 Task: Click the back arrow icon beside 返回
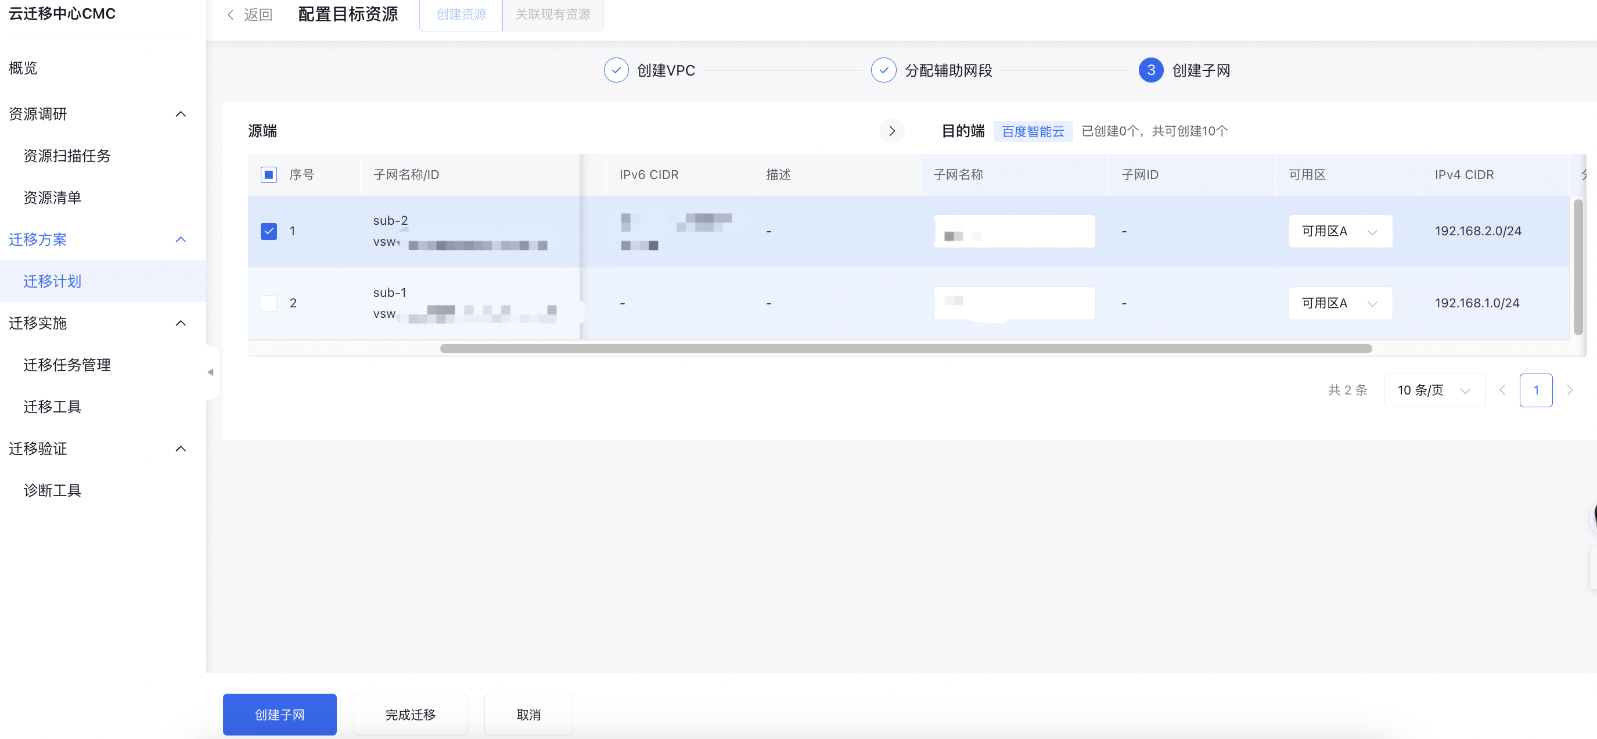(x=231, y=15)
